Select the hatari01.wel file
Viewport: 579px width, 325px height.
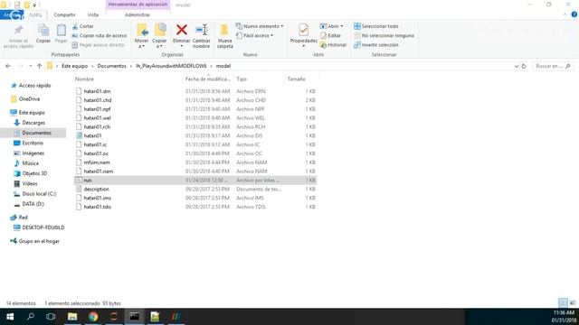click(x=195, y=117)
